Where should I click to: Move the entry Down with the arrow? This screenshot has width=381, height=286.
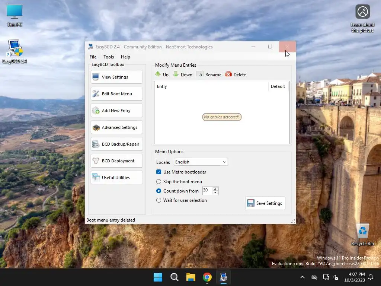coord(182,74)
